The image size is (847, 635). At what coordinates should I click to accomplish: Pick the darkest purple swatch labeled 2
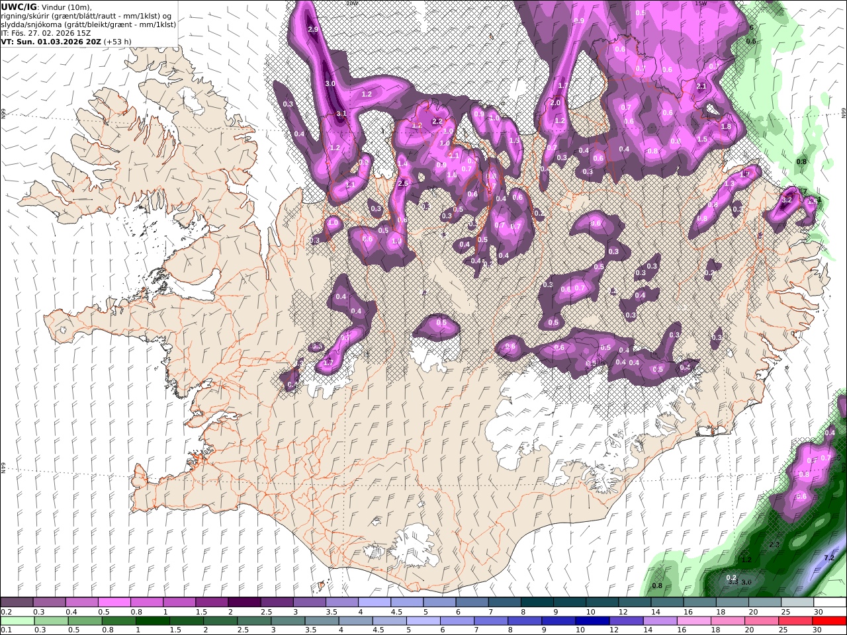click(x=244, y=603)
